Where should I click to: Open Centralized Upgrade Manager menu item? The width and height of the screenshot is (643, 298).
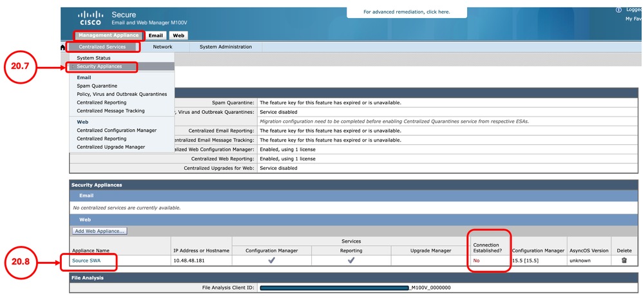[111, 147]
